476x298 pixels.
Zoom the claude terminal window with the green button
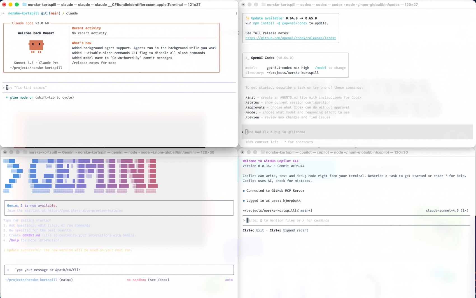(17, 4)
